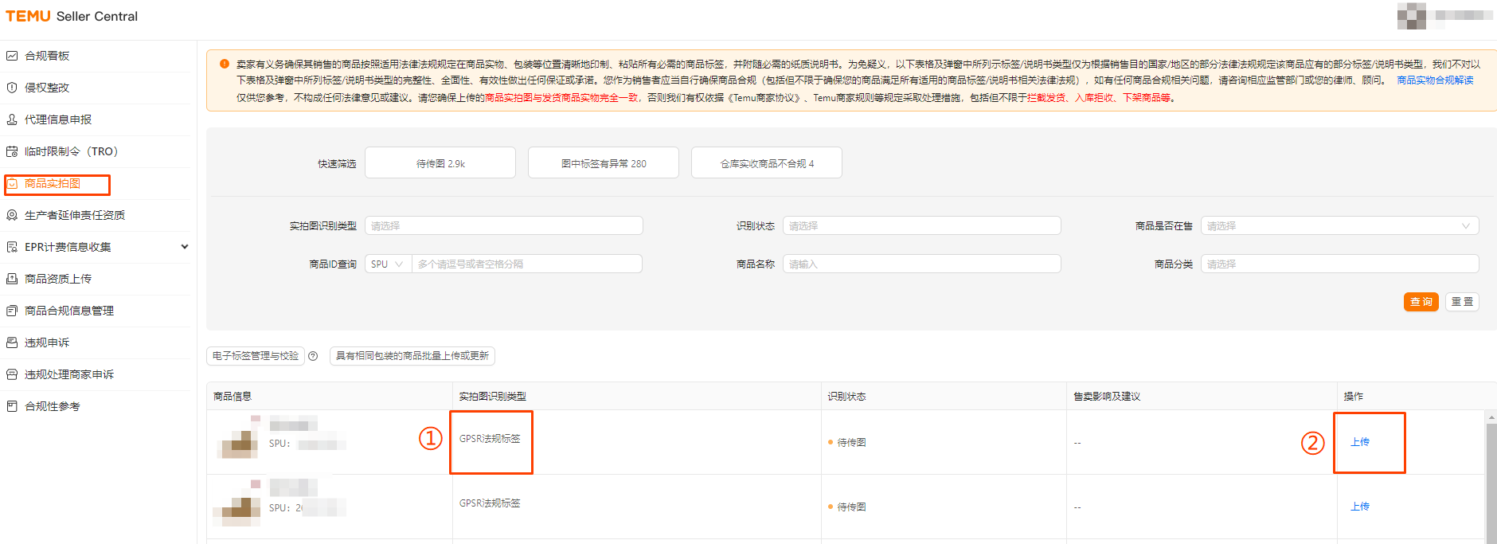Open the 商品是否在售 dropdown
Image resolution: width=1497 pixels, height=544 pixels.
click(1340, 225)
